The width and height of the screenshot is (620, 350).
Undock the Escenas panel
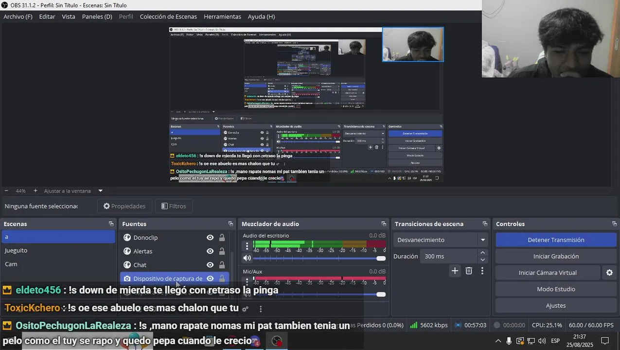(111, 224)
